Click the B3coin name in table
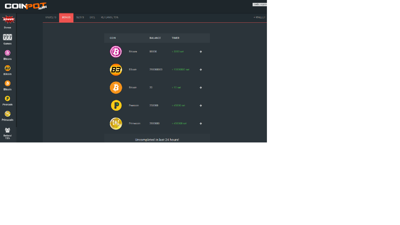The height and width of the screenshot is (225, 400). point(133,70)
